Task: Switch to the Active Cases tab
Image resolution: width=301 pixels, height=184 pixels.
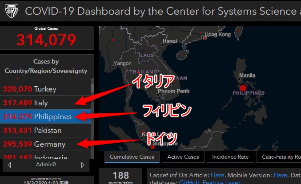Action: pyautogui.click(x=183, y=157)
